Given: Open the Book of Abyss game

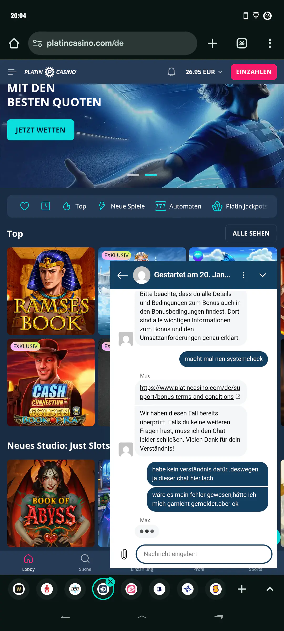Looking at the screenshot, I should tap(51, 503).
